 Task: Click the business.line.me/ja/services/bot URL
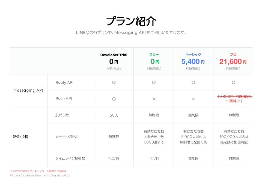(x=40, y=175)
